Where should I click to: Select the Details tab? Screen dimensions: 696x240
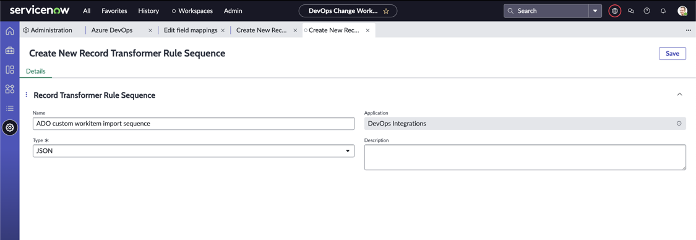click(35, 71)
